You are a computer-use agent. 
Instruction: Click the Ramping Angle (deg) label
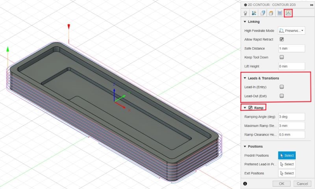point(260,117)
